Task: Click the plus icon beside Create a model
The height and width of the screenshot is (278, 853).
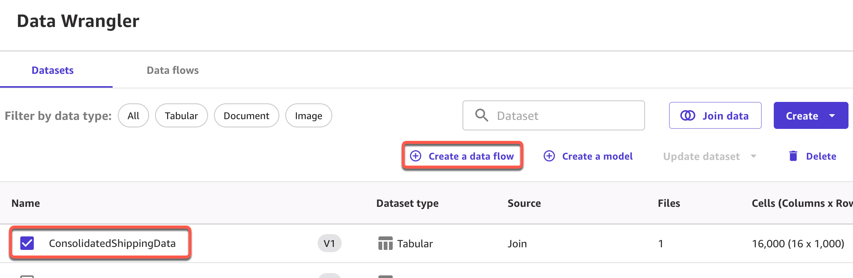Action: pyautogui.click(x=549, y=156)
